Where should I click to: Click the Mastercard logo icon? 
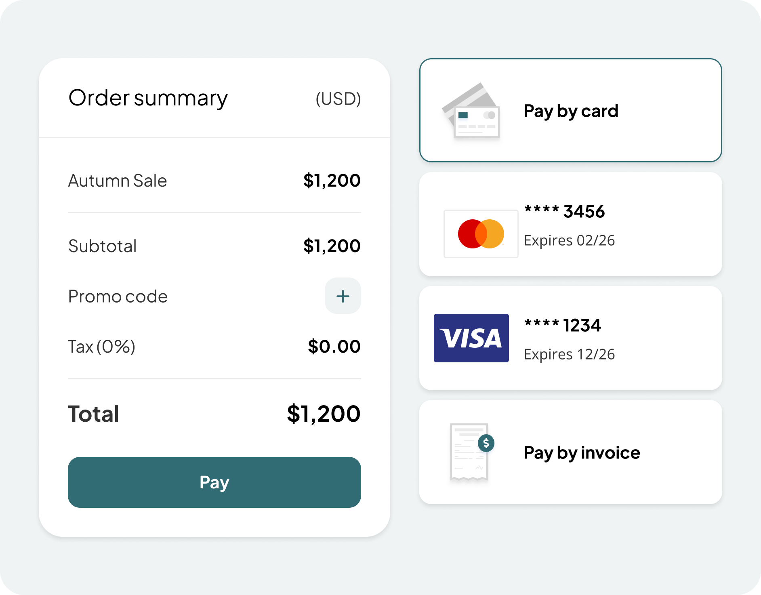click(x=481, y=234)
